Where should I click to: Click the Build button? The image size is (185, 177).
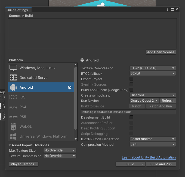tap(128, 164)
